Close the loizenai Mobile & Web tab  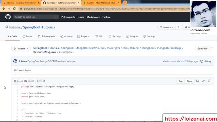(x=39, y=3)
